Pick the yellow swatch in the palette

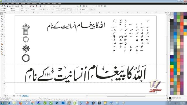pos(172,67)
